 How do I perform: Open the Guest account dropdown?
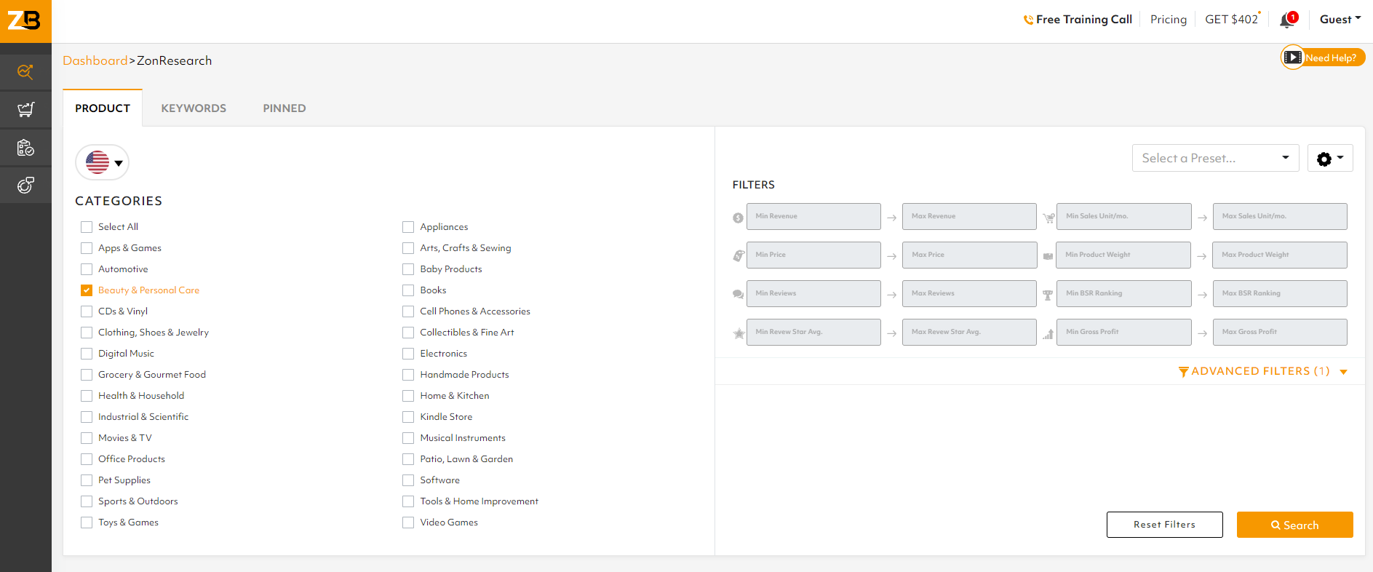[x=1340, y=20]
